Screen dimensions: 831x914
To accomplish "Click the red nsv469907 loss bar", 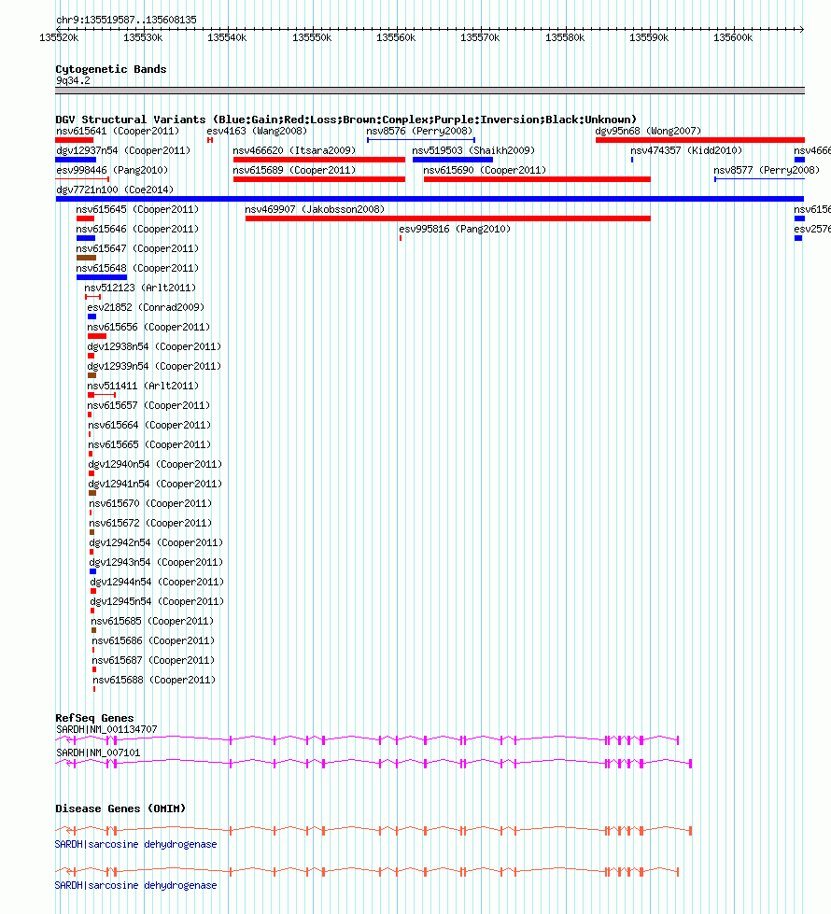I will [x=448, y=218].
